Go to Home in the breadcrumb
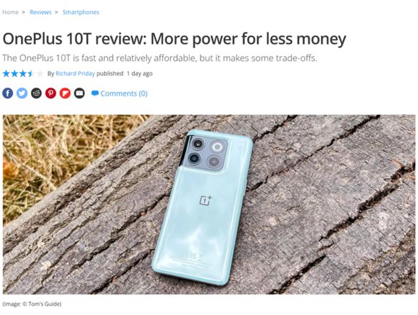 point(10,12)
